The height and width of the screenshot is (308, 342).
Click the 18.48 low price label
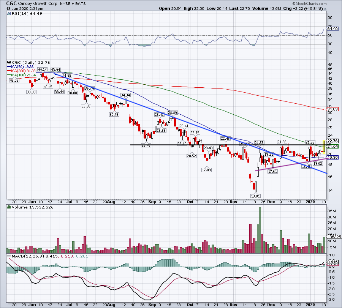(x=306, y=166)
